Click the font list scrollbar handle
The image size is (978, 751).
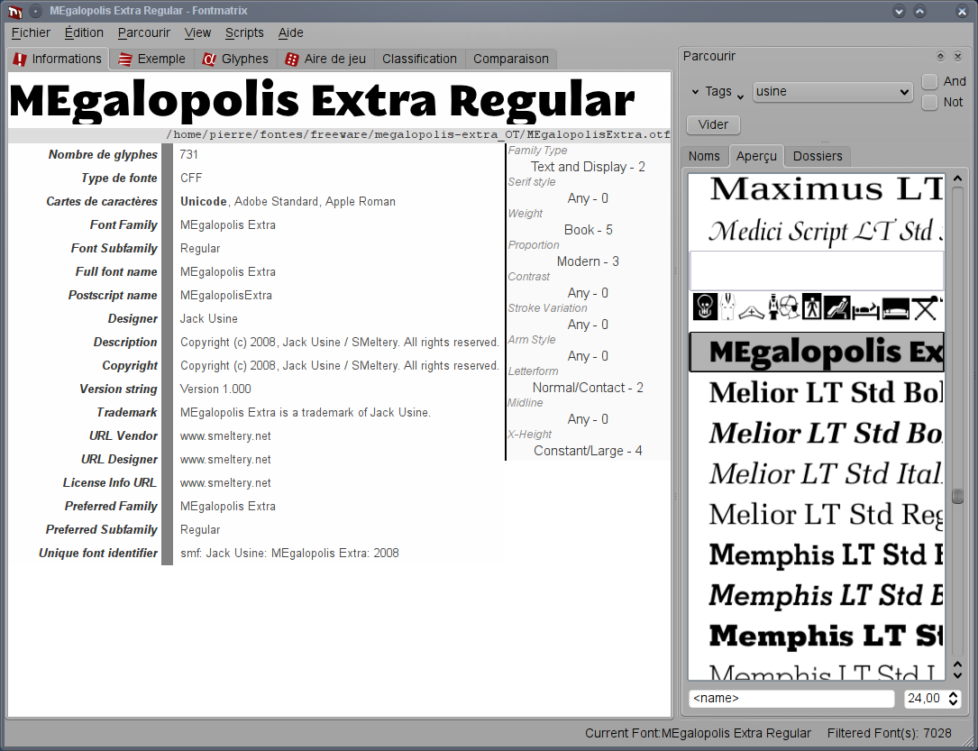pyautogui.click(x=958, y=497)
